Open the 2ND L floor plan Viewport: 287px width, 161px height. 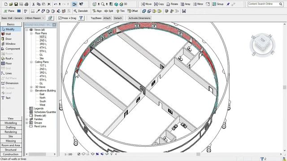43,41
